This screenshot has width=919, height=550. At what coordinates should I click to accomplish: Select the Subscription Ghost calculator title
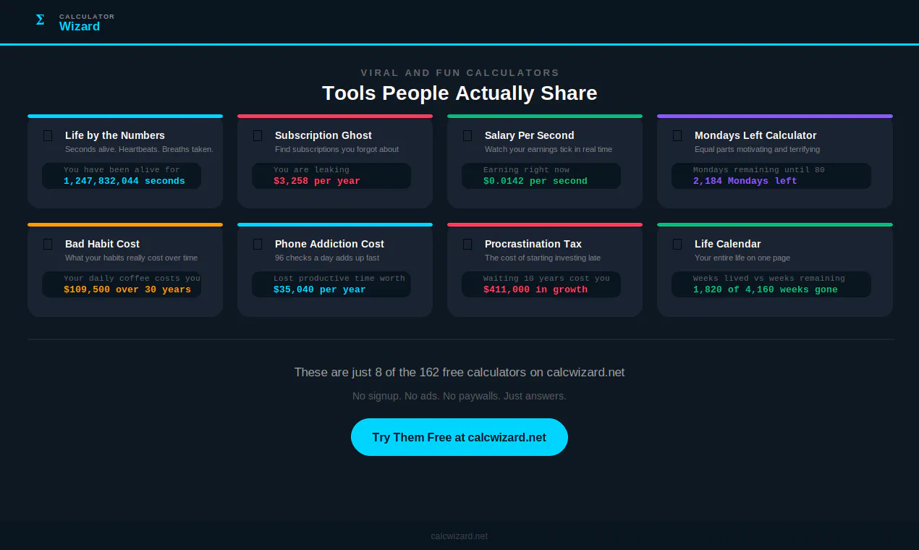pyautogui.click(x=323, y=135)
